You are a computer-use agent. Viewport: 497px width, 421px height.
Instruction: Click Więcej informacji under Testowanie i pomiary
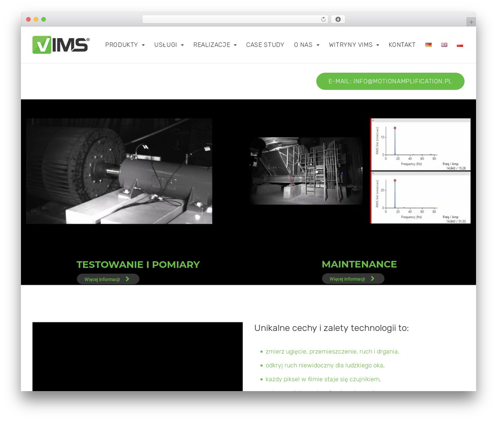click(x=108, y=279)
